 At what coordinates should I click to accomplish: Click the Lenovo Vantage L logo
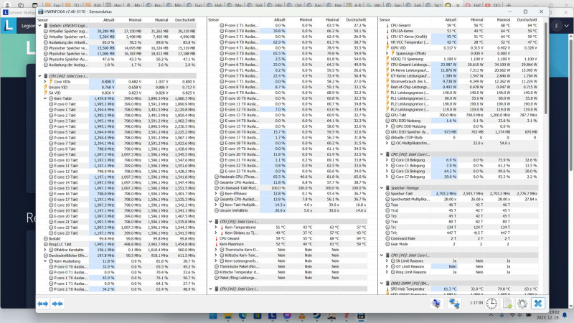tap(9, 26)
